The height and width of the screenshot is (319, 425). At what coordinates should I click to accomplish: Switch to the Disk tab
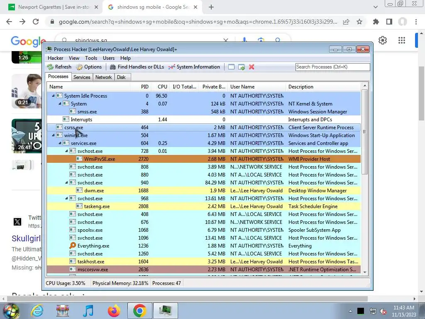click(122, 77)
